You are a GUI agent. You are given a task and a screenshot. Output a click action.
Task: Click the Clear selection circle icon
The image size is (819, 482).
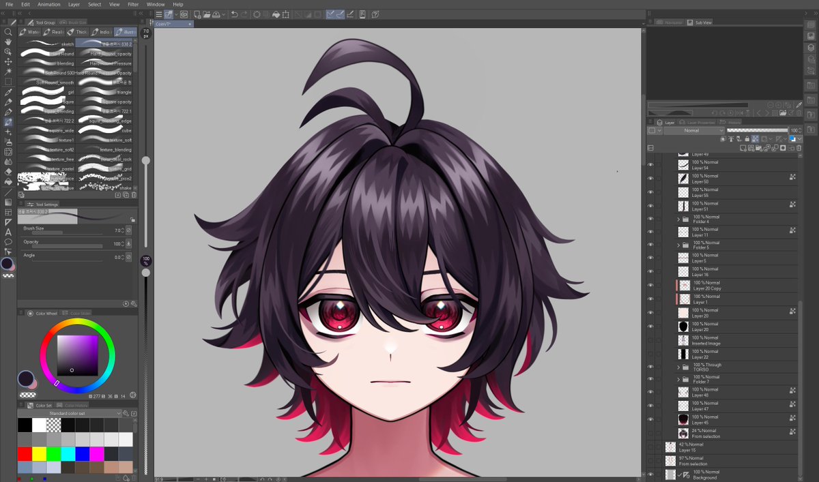(x=257, y=14)
